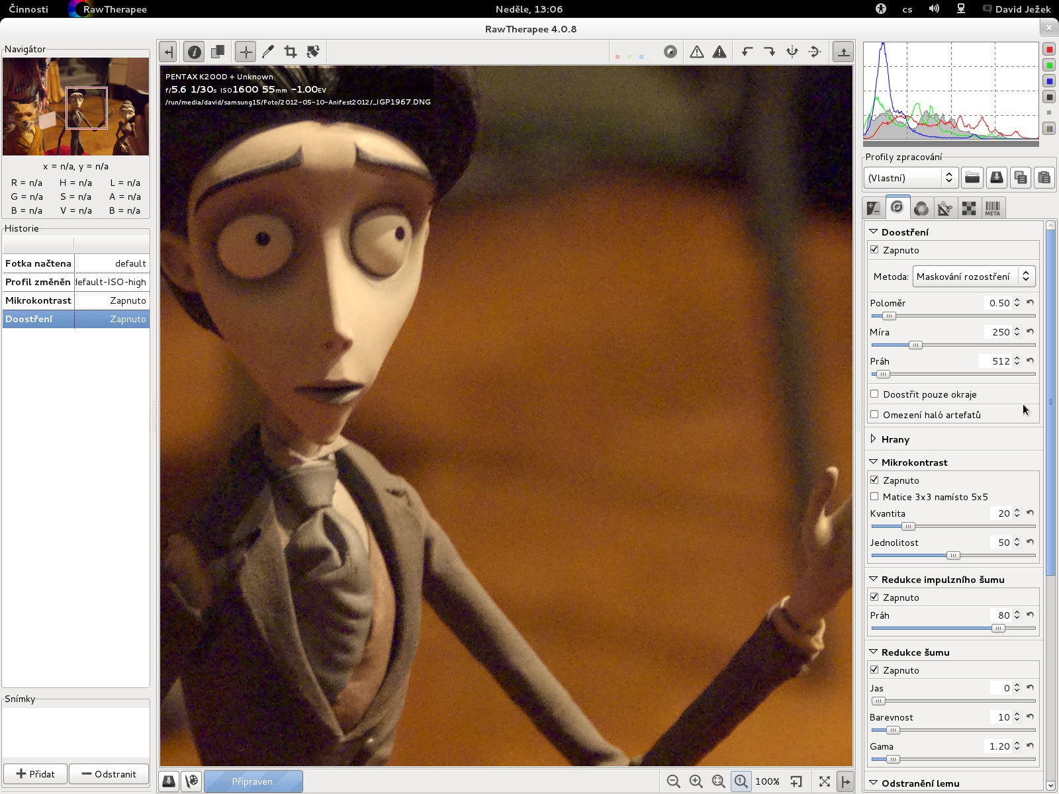Image resolution: width=1059 pixels, height=794 pixels.
Task: Rotate image right
Action: pyautogui.click(x=770, y=52)
